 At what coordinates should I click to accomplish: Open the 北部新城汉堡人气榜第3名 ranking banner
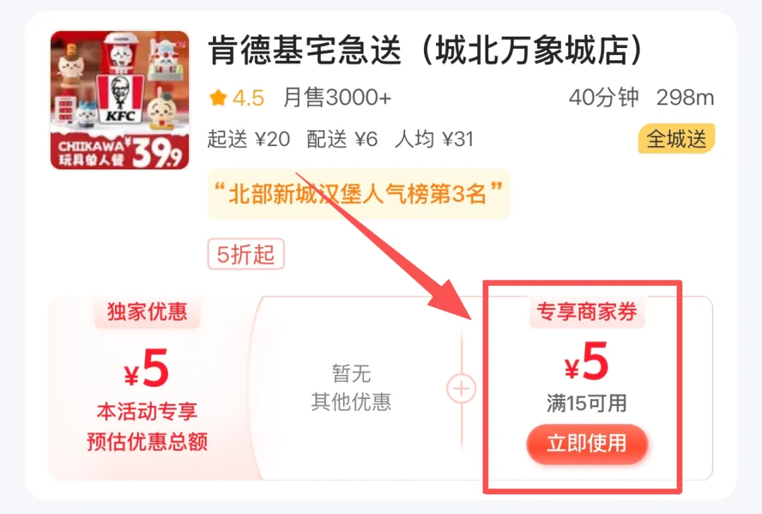pos(358,194)
